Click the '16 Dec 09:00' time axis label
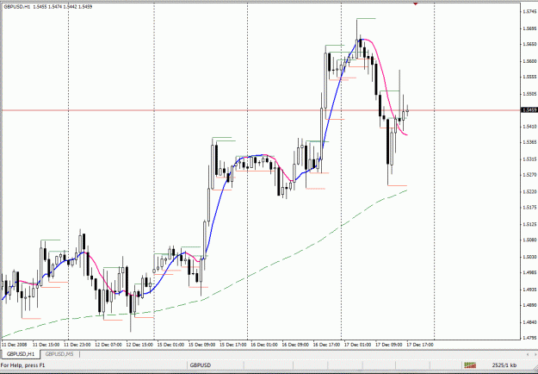538x374 pixels. (296, 344)
